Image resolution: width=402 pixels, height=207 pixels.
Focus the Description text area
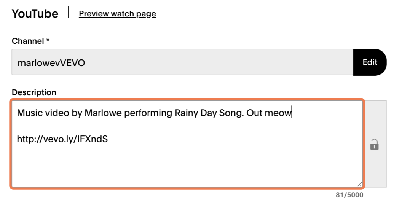coord(187,144)
